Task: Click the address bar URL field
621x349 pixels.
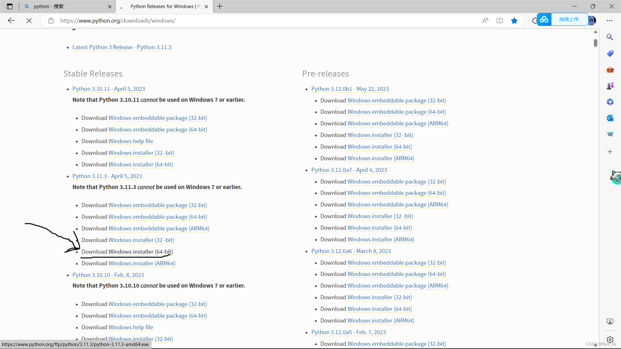Action: pos(259,21)
